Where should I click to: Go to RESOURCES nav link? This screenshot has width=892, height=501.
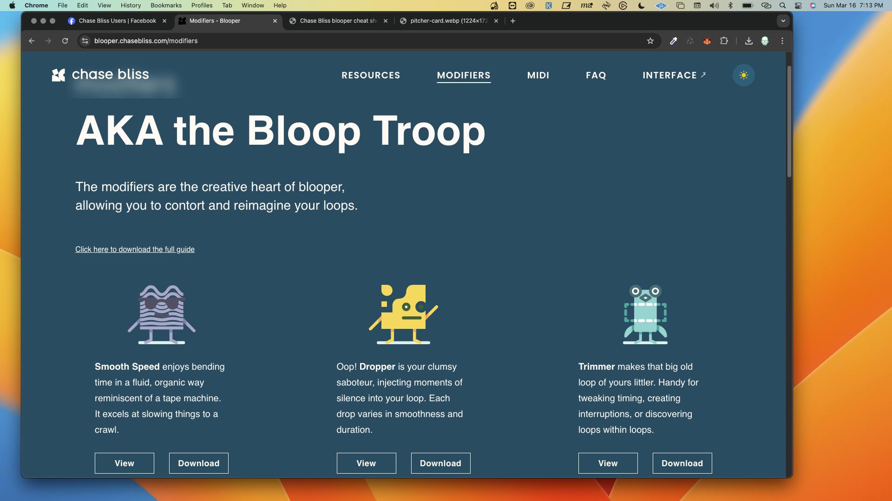point(371,75)
